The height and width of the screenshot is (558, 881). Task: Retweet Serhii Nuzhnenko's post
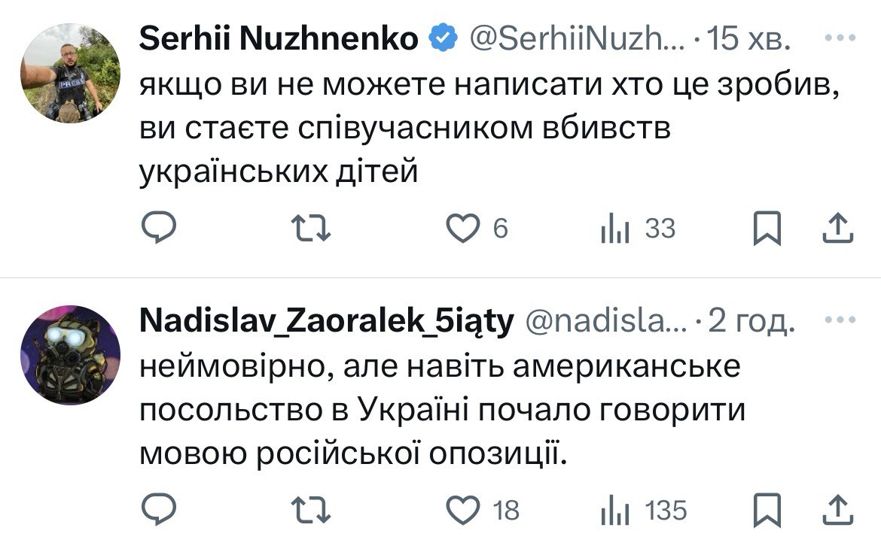pos(312,229)
